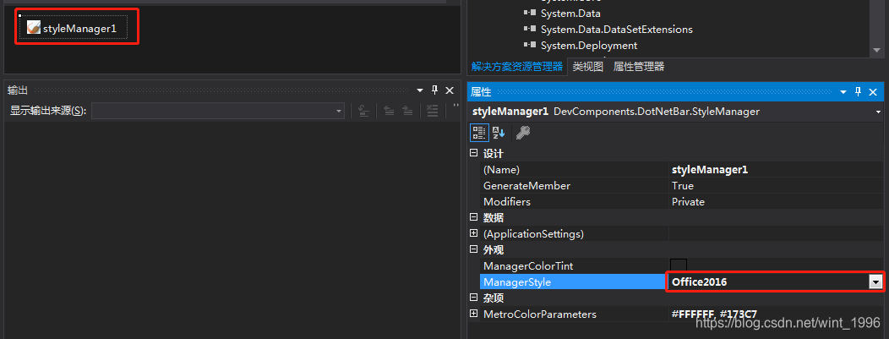Open the 显示输出来源 combo box
Viewport: 889px width, 339px height.
point(218,111)
